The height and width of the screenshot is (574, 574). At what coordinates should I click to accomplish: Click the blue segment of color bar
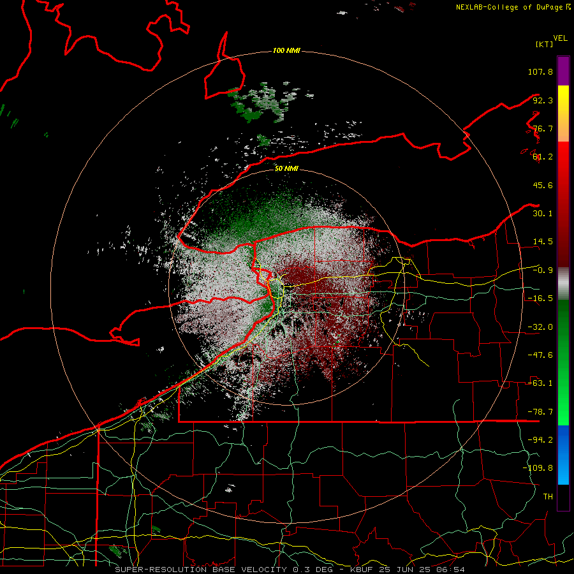pos(563,455)
